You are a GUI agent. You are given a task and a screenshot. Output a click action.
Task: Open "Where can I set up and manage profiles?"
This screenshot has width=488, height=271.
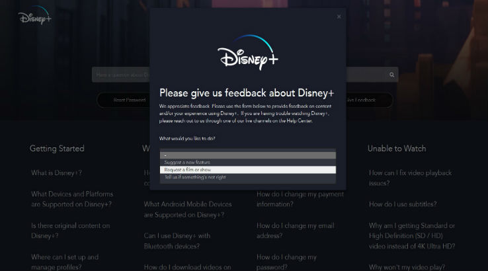65,262
